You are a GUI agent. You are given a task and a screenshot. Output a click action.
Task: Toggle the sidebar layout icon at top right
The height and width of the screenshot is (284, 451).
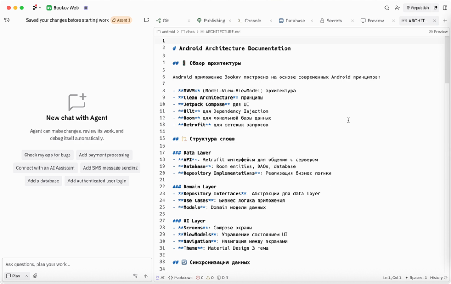point(445,8)
